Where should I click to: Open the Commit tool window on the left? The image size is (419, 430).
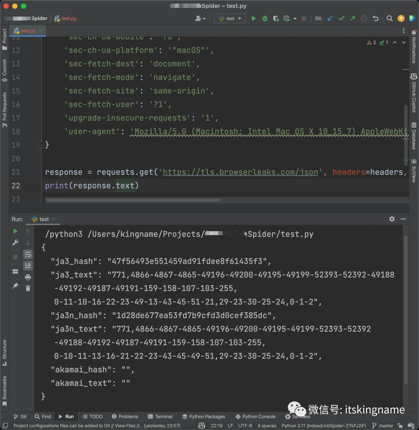[x=4, y=70]
